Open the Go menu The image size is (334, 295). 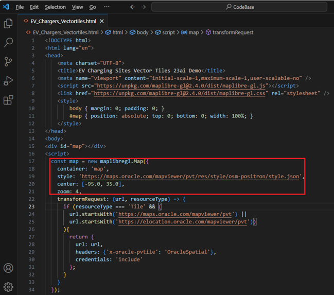(x=93, y=7)
